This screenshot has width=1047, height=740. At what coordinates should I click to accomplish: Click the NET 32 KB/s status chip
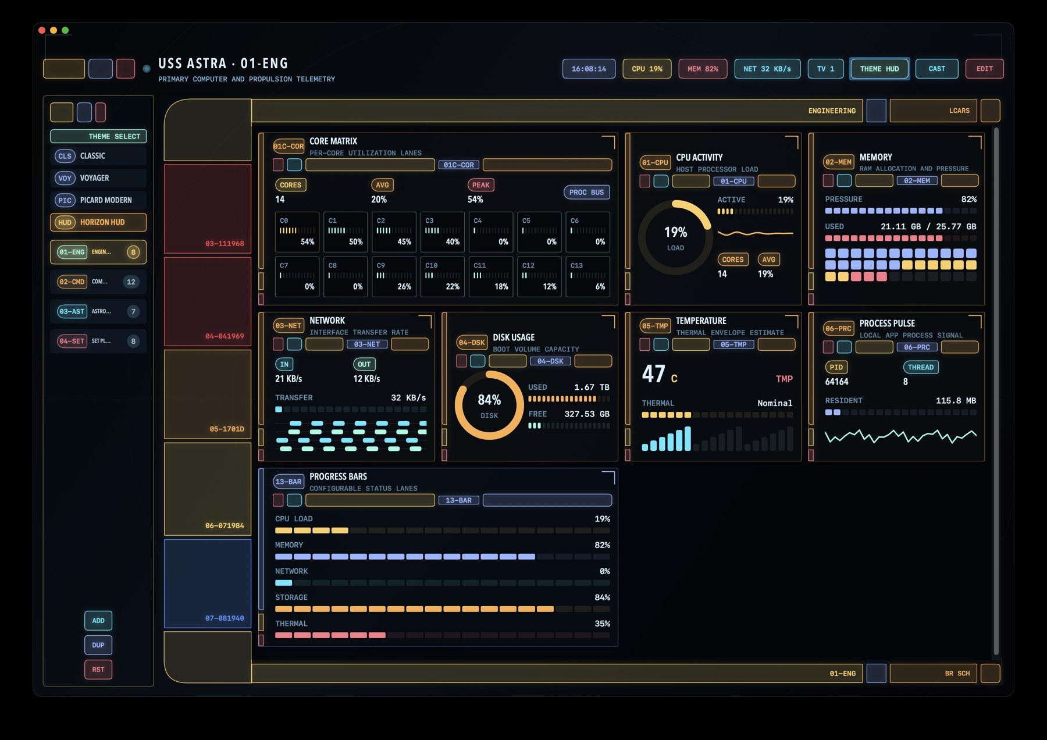tap(767, 69)
